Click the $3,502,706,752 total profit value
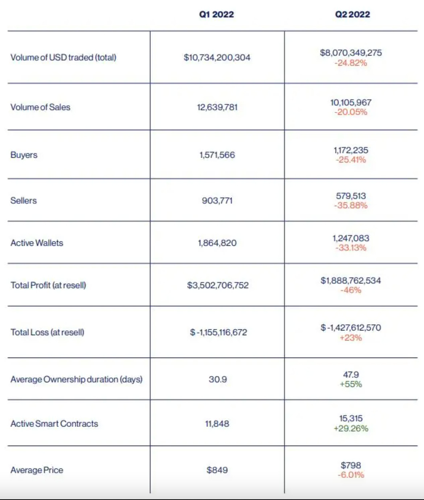This screenshot has width=424, height=500. [x=218, y=285]
